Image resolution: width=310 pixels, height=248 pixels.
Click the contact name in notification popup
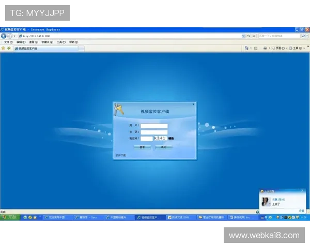point(278,199)
